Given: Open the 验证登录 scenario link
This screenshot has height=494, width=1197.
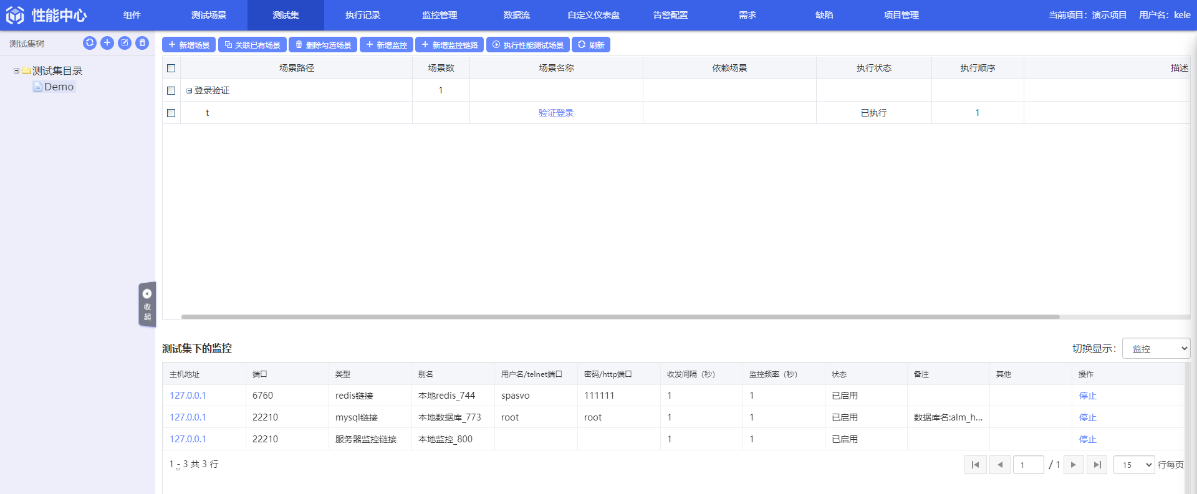Looking at the screenshot, I should click(x=556, y=113).
